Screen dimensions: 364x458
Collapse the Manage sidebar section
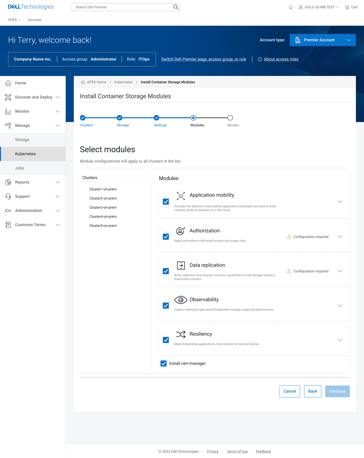(x=58, y=126)
